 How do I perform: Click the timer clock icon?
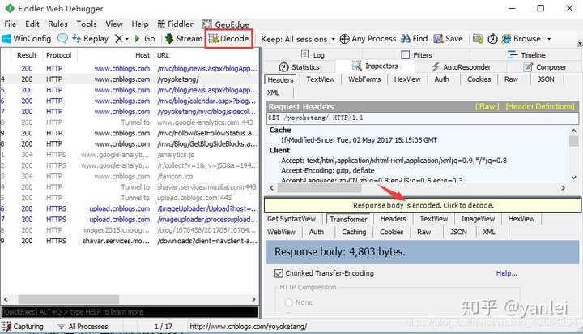point(492,39)
